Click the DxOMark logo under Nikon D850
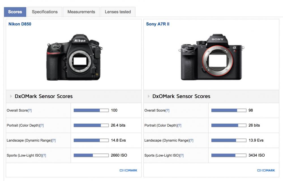Viewport: 283px width, 181px height. 128,170
